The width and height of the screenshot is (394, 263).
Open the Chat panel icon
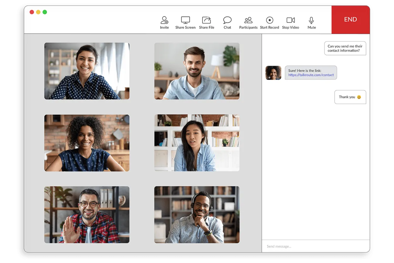pos(227,20)
